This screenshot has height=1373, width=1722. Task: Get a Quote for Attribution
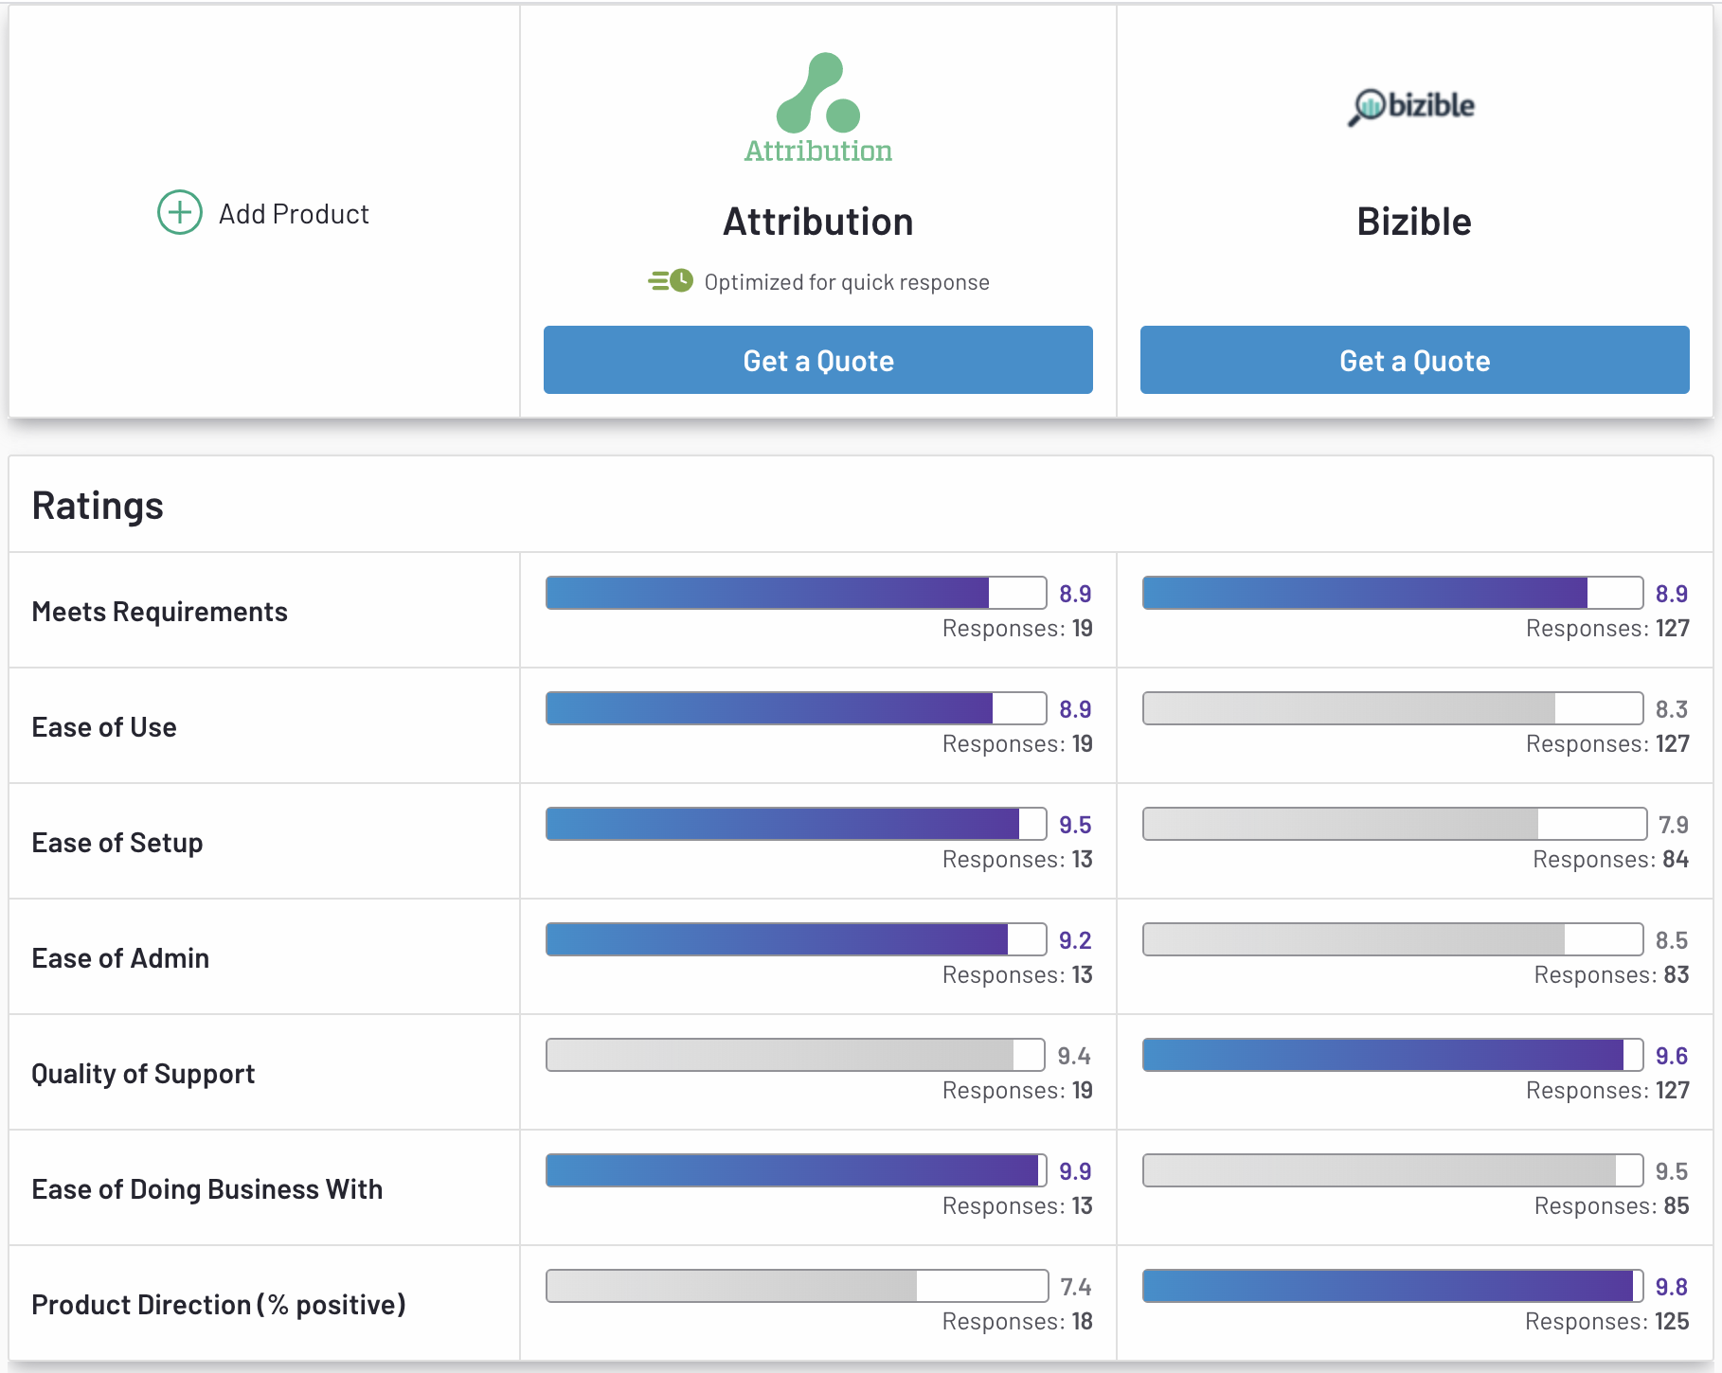(x=818, y=360)
